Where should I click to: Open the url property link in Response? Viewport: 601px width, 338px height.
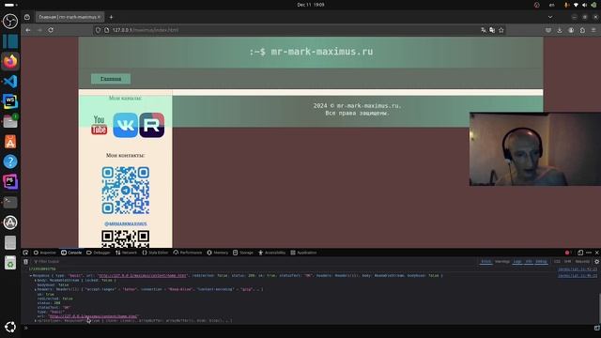[93, 316]
